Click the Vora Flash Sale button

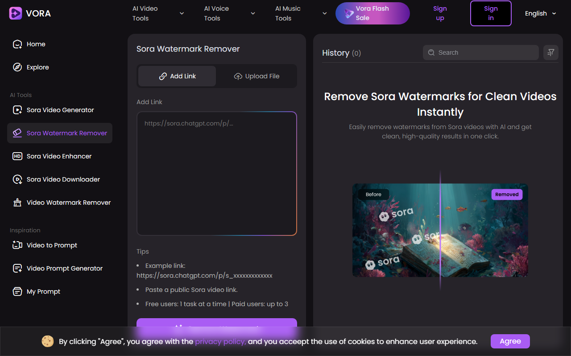pyautogui.click(x=372, y=13)
